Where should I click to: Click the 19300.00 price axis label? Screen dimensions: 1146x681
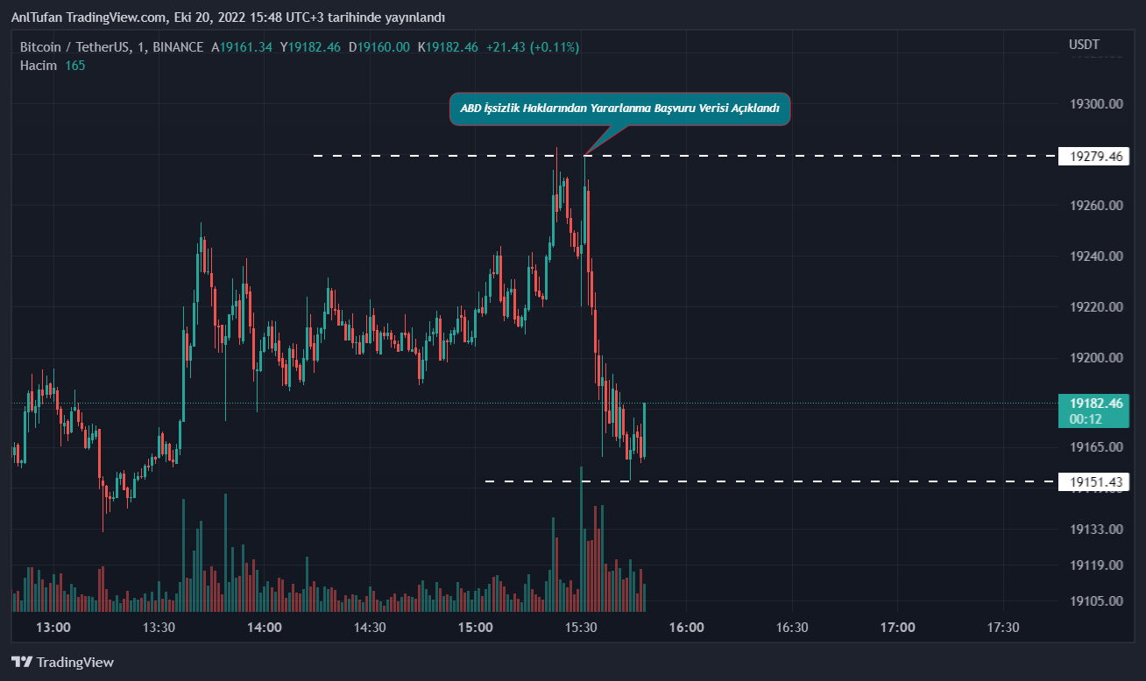pyautogui.click(x=1096, y=104)
